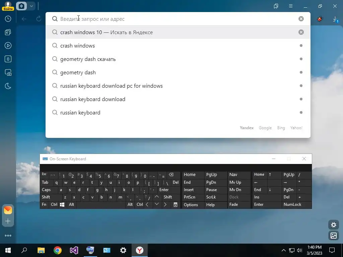343x257 pixels.
Task: Open the page settings gear button
Action: click(x=334, y=225)
